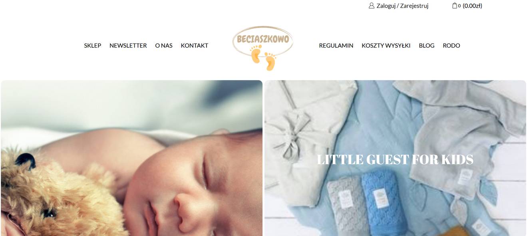Click the Beciaszkowo footprints logo

(x=263, y=48)
